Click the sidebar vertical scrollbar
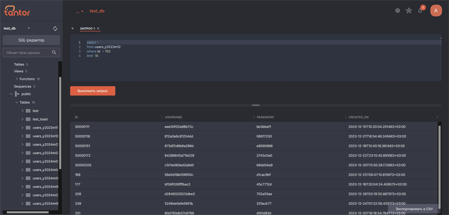This screenshot has width=449, height=215. 60,123
